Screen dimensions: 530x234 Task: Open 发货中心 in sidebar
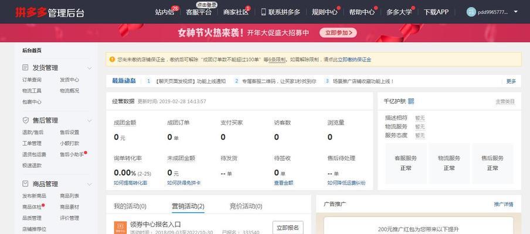tap(70, 80)
